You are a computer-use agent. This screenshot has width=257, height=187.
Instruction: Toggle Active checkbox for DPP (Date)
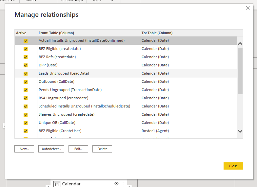pos(26,65)
